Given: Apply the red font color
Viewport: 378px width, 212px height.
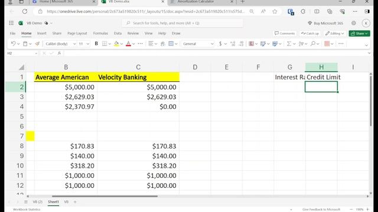Looking at the screenshot, I should pyautogui.click(x=128, y=44).
